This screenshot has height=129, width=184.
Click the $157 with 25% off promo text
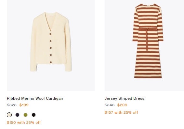121,112
